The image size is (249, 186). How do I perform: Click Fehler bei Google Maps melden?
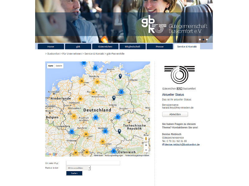point(137,156)
